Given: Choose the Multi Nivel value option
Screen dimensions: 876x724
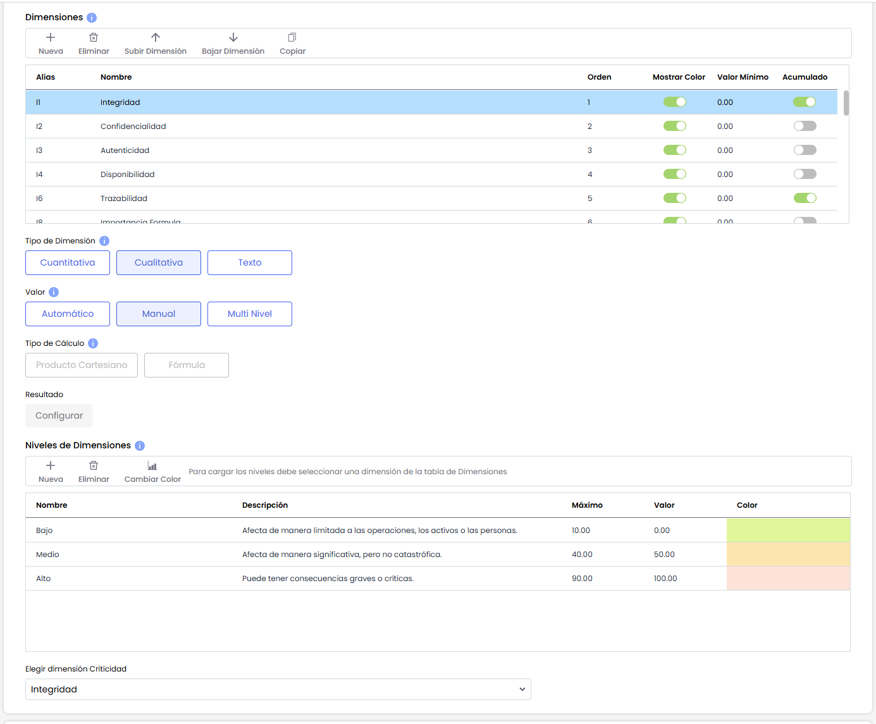Looking at the screenshot, I should [250, 314].
